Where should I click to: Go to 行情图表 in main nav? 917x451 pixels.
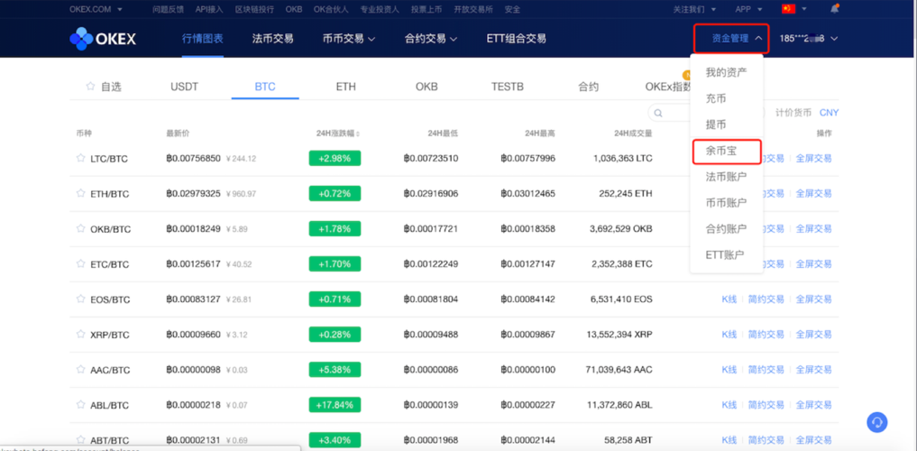[202, 39]
